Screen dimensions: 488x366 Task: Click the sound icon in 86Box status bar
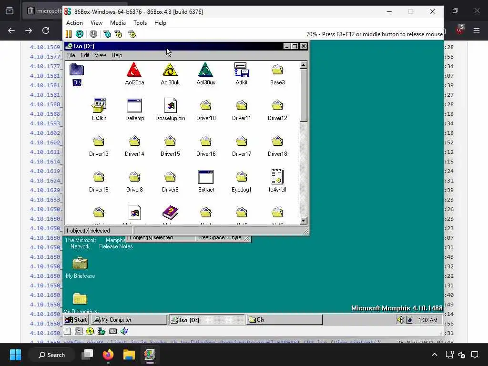(x=124, y=332)
